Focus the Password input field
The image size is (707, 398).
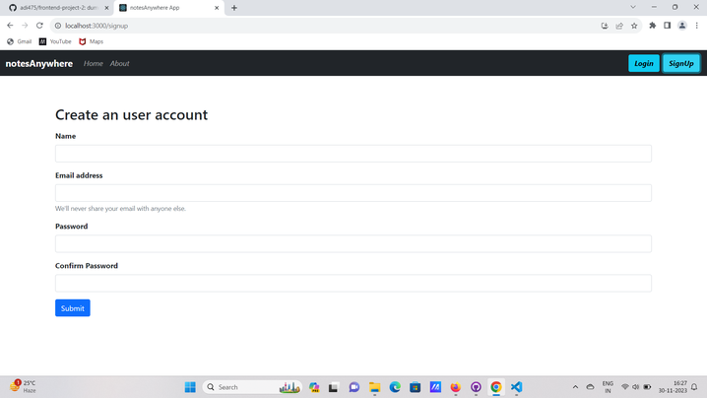(353, 243)
